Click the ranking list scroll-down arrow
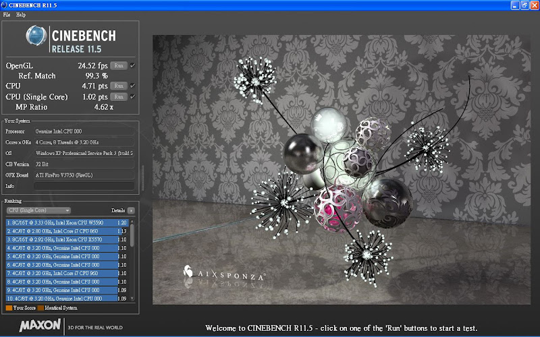 tap(132, 299)
